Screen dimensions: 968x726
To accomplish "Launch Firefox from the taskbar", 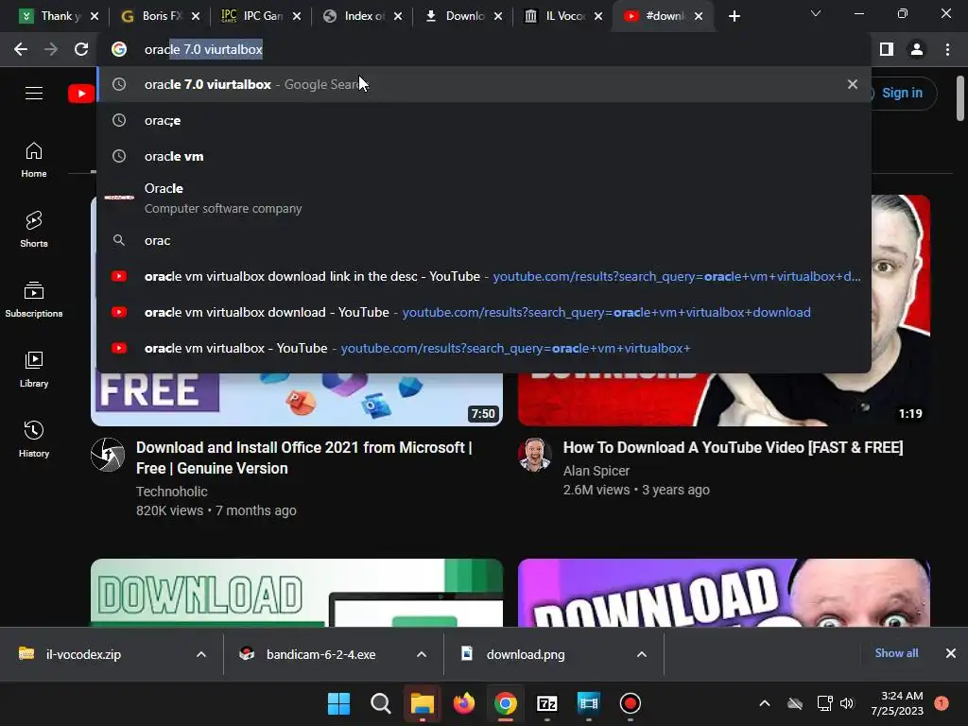I will coord(463,703).
